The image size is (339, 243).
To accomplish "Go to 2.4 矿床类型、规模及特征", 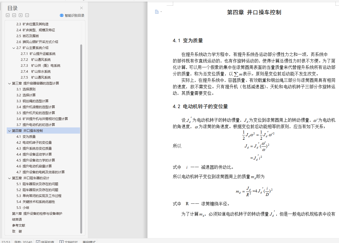I will 36,30.
